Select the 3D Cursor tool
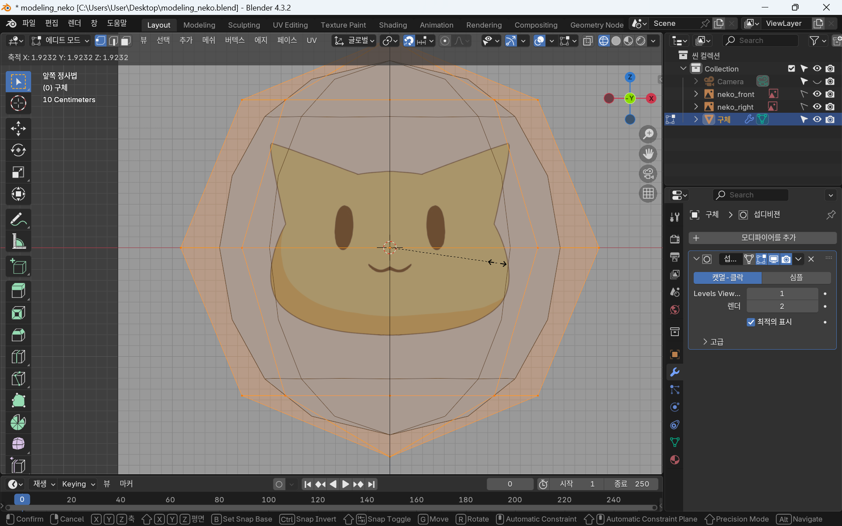Image resolution: width=842 pixels, height=526 pixels. 18,104
